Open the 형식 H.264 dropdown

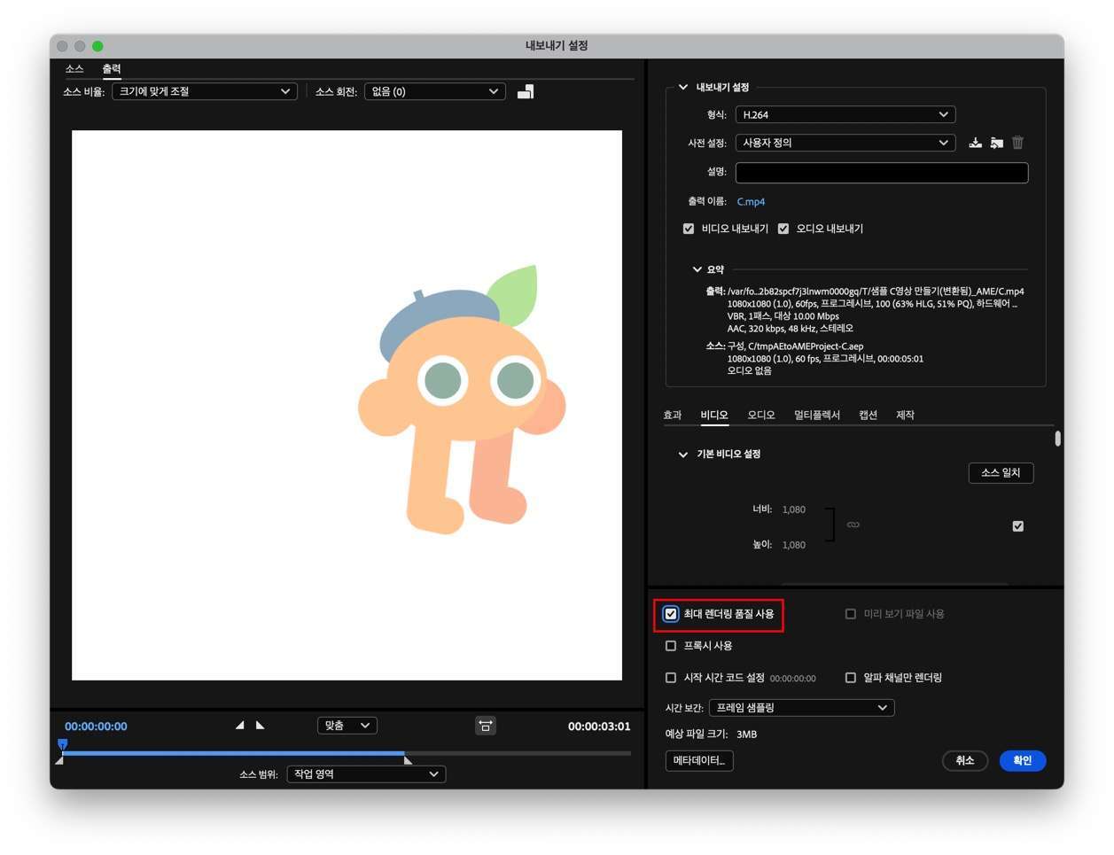click(845, 114)
